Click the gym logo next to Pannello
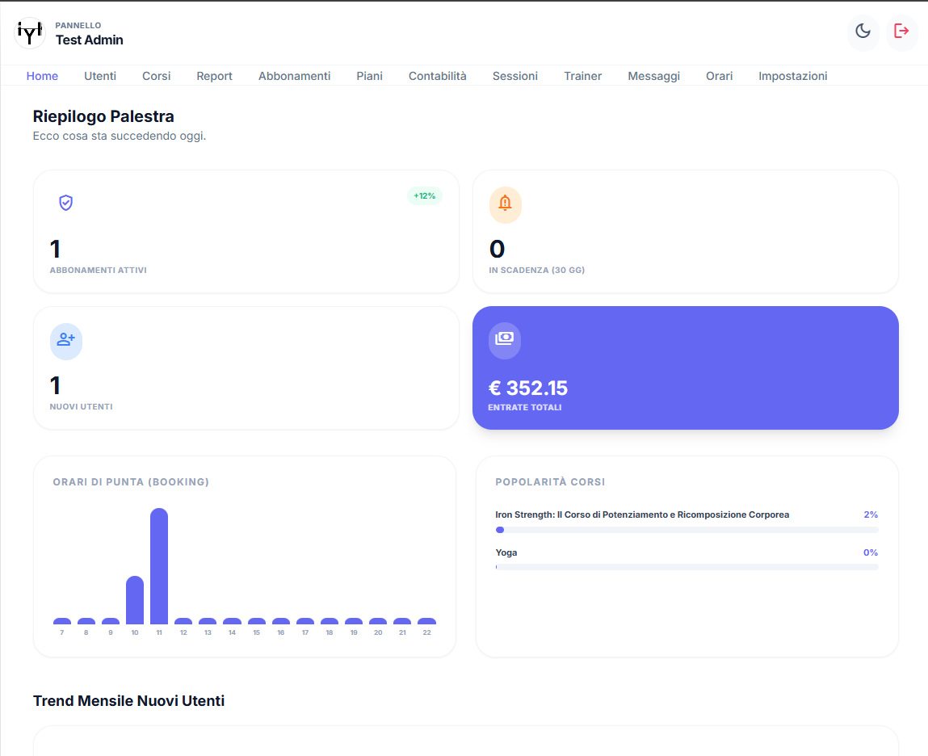Screen dimensions: 928x756 pyautogui.click(x=29, y=33)
